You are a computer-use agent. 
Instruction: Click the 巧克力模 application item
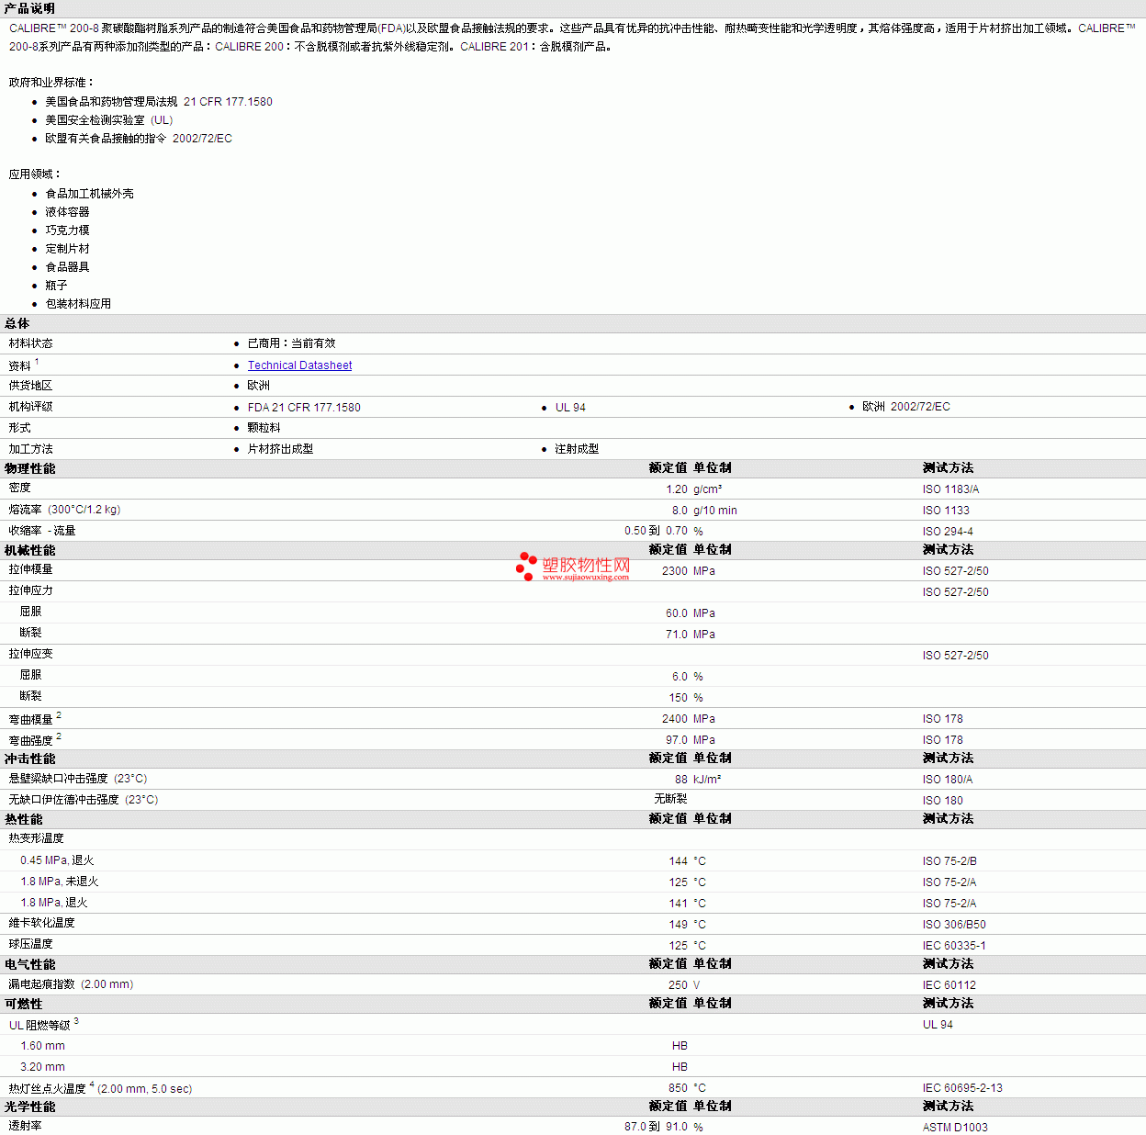(x=68, y=230)
